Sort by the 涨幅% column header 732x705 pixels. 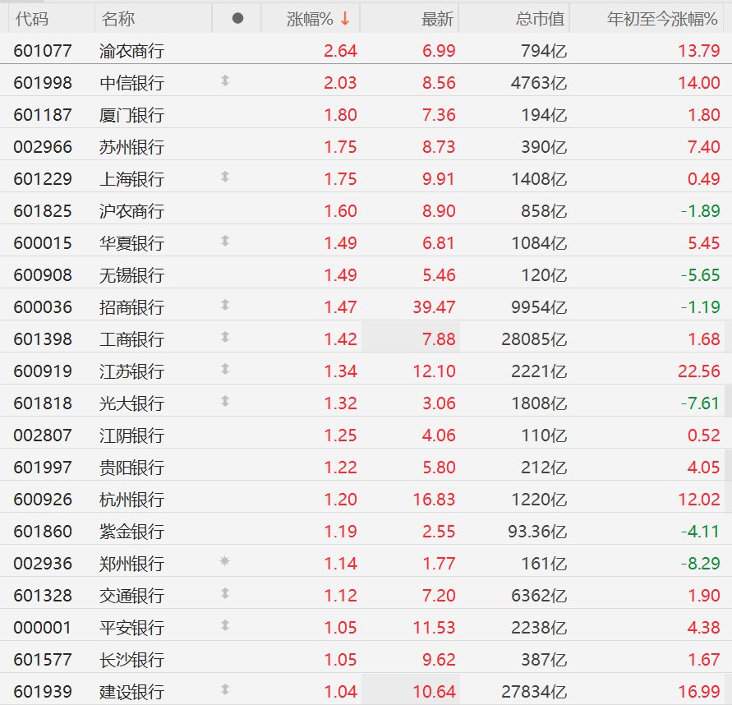pos(310,19)
